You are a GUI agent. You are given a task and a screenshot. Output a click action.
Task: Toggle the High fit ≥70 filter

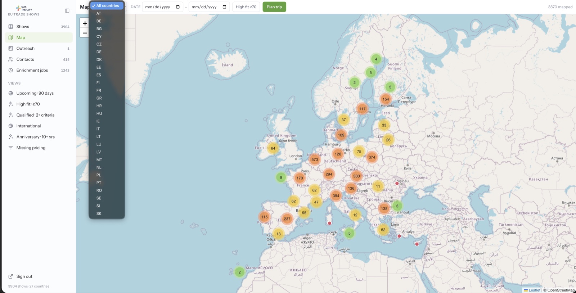[x=246, y=7]
